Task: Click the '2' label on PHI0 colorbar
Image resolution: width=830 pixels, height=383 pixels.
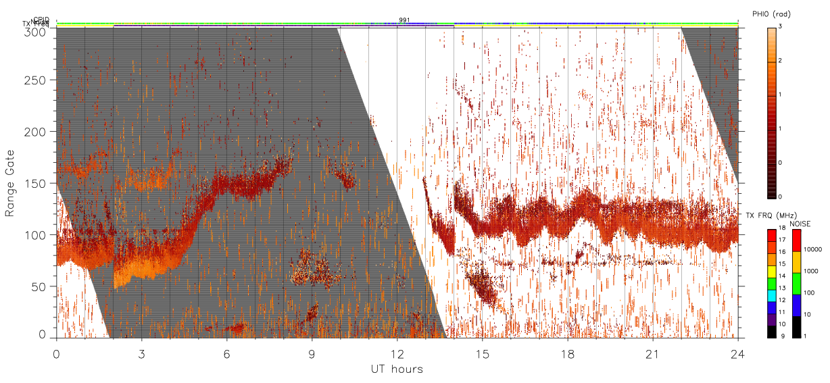Action: pyautogui.click(x=781, y=61)
